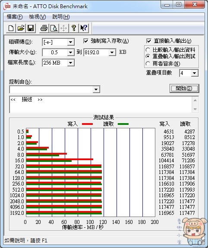Click inside the 描述 description text box

(100, 105)
